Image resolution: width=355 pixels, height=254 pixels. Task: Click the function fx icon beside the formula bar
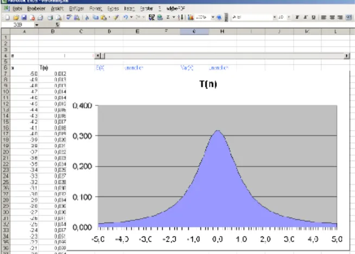(58, 24)
